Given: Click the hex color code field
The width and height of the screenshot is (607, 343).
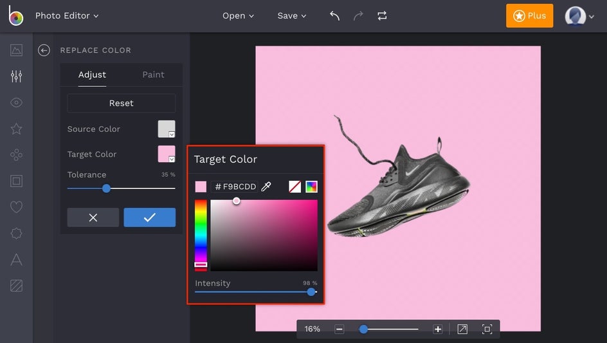Looking at the screenshot, I should pyautogui.click(x=235, y=187).
